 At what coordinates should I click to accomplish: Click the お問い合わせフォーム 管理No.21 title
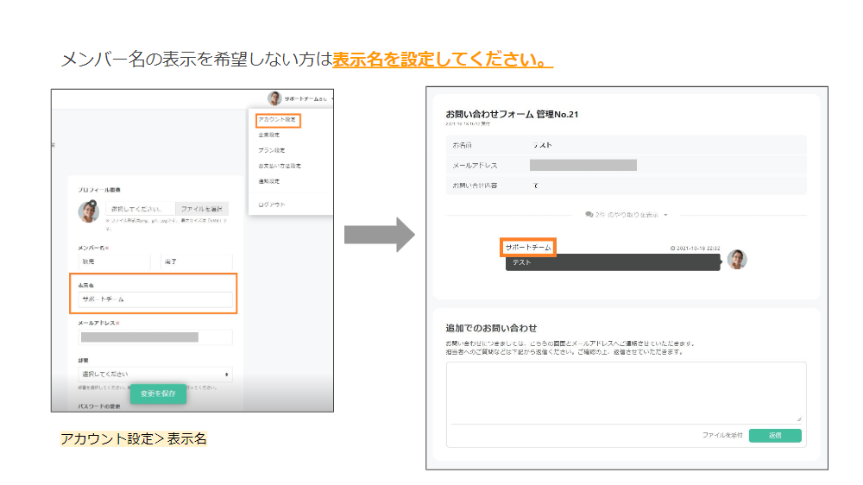pyautogui.click(x=512, y=115)
